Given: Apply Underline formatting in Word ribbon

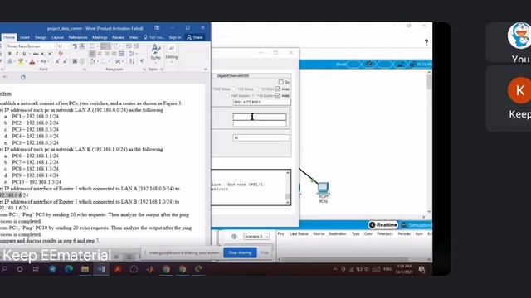Looking at the screenshot, I should (24, 54).
